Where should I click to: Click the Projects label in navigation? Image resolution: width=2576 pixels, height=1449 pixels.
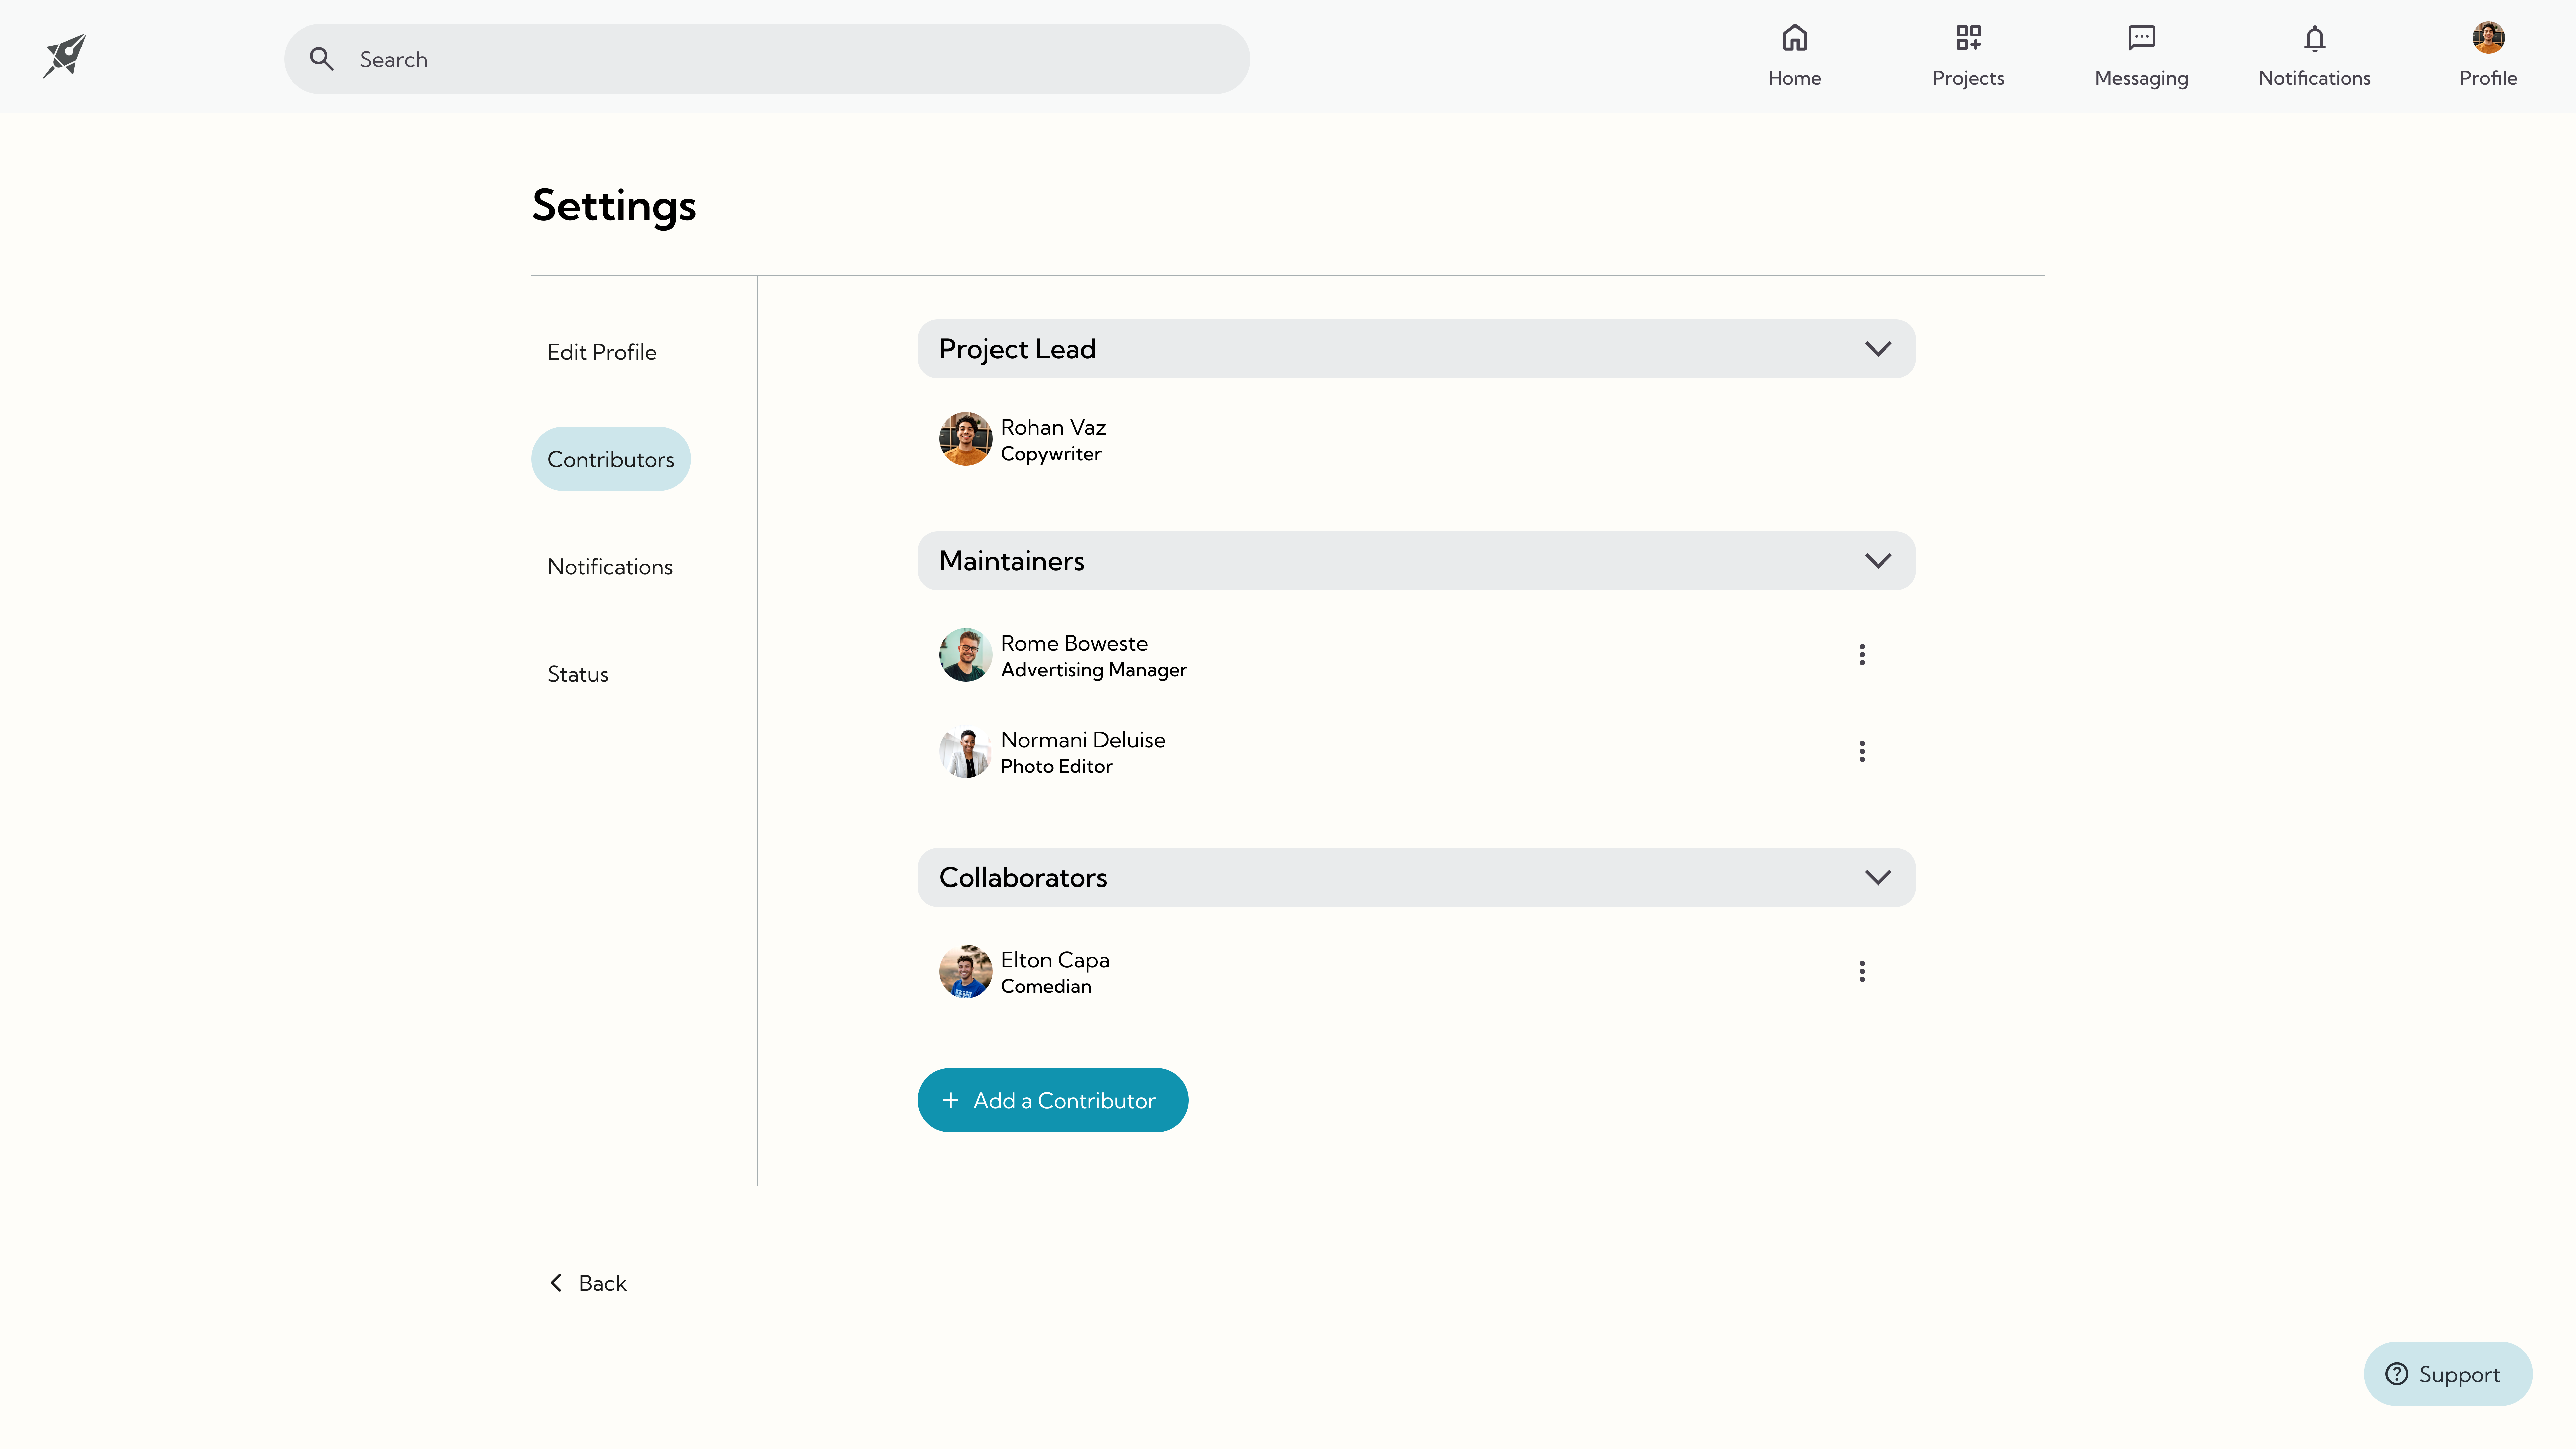tap(1968, 78)
